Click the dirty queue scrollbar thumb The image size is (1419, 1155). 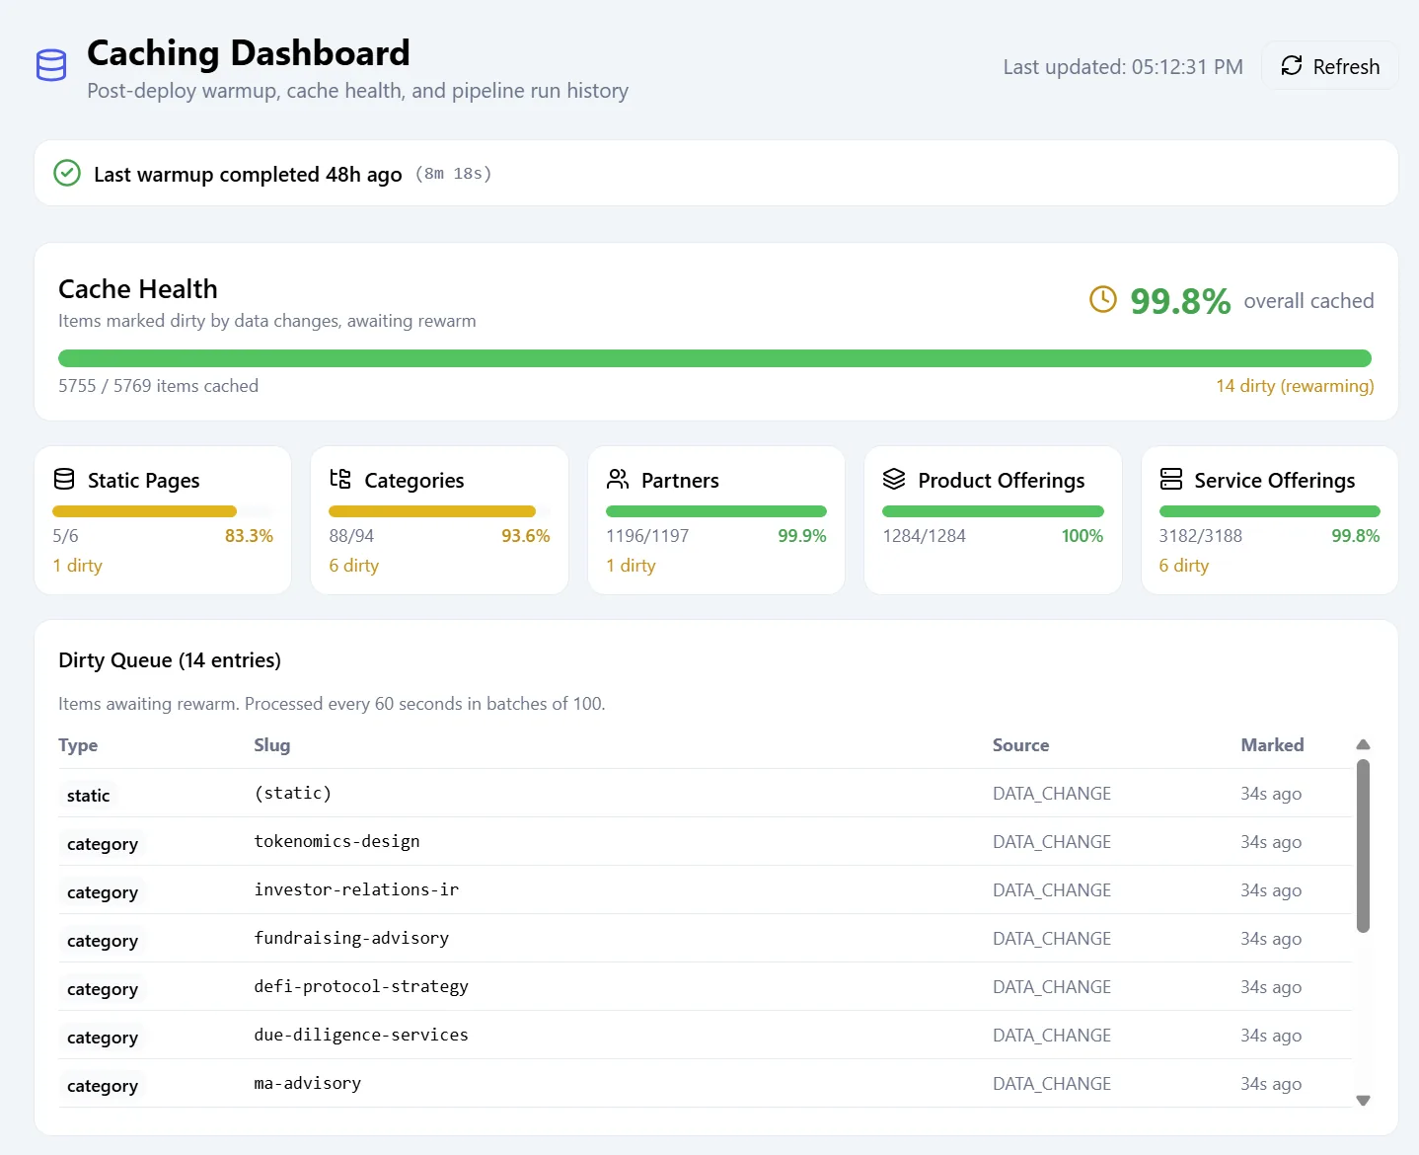(1363, 846)
